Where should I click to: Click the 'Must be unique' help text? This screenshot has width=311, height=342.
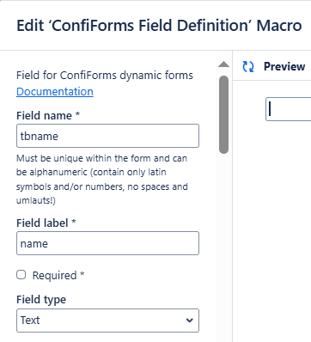[102, 179]
